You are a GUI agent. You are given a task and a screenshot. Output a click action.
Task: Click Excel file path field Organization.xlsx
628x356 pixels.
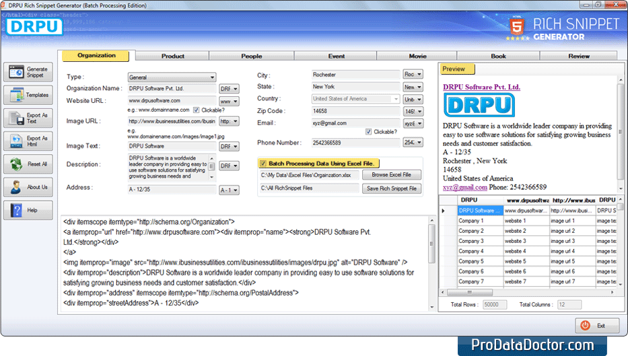(309, 175)
